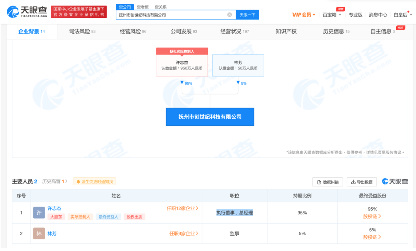The image size is (416, 251).
Task: Toggle the 5% shareholding arrow marker
Action: 238,82
